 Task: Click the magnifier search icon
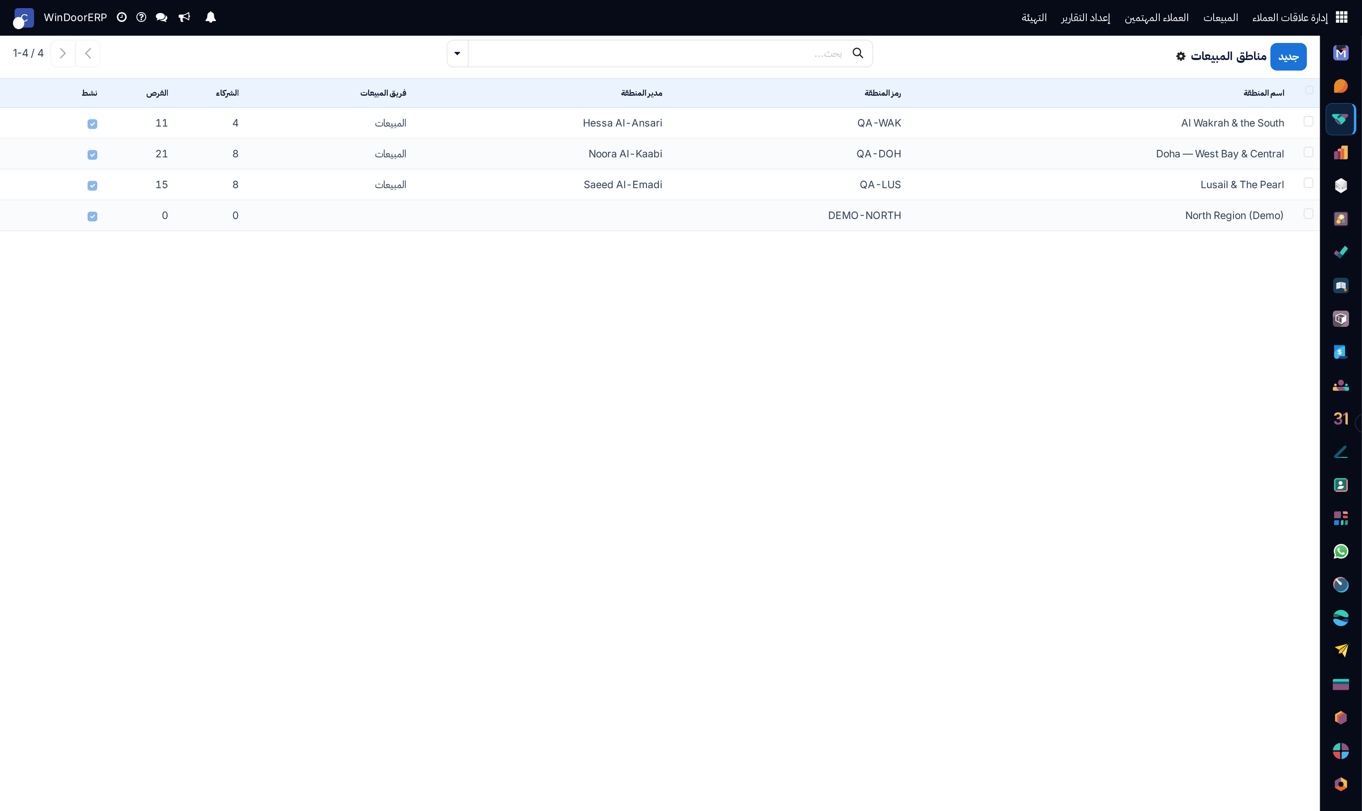pyautogui.click(x=858, y=53)
